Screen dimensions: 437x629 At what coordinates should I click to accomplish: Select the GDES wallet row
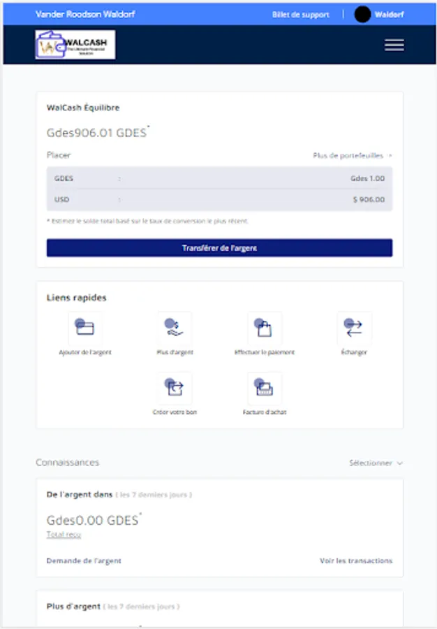tap(219, 178)
